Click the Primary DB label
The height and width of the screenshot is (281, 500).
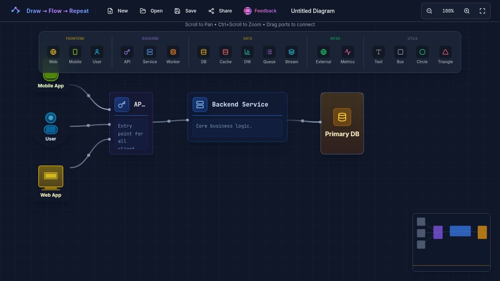pyautogui.click(x=342, y=134)
